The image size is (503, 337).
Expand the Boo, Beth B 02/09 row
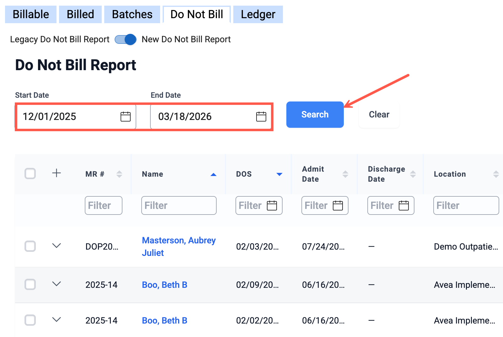(x=57, y=284)
